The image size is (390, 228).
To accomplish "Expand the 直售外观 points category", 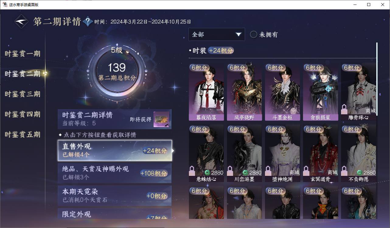I will (115, 150).
